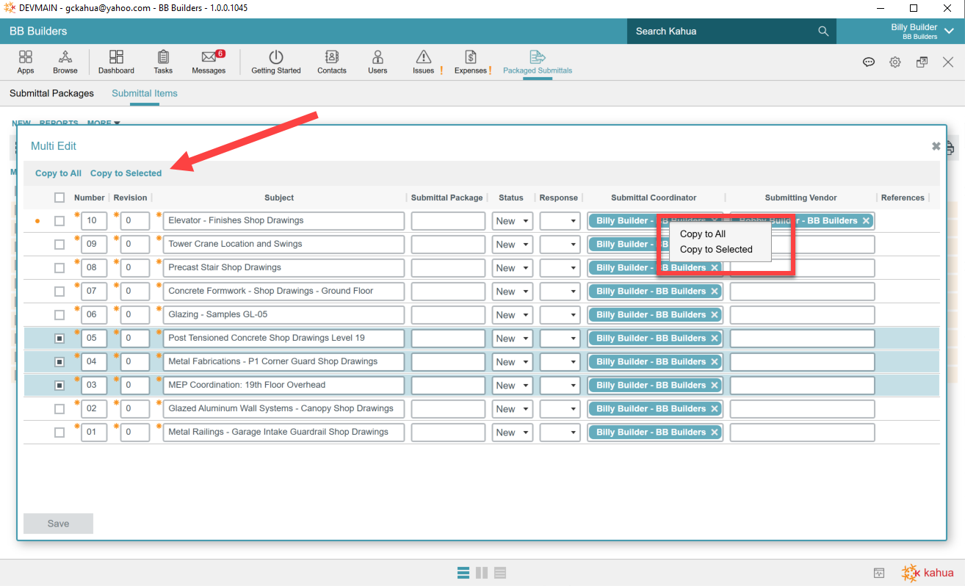Click Copy to All link
The image size is (965, 586).
click(x=58, y=173)
